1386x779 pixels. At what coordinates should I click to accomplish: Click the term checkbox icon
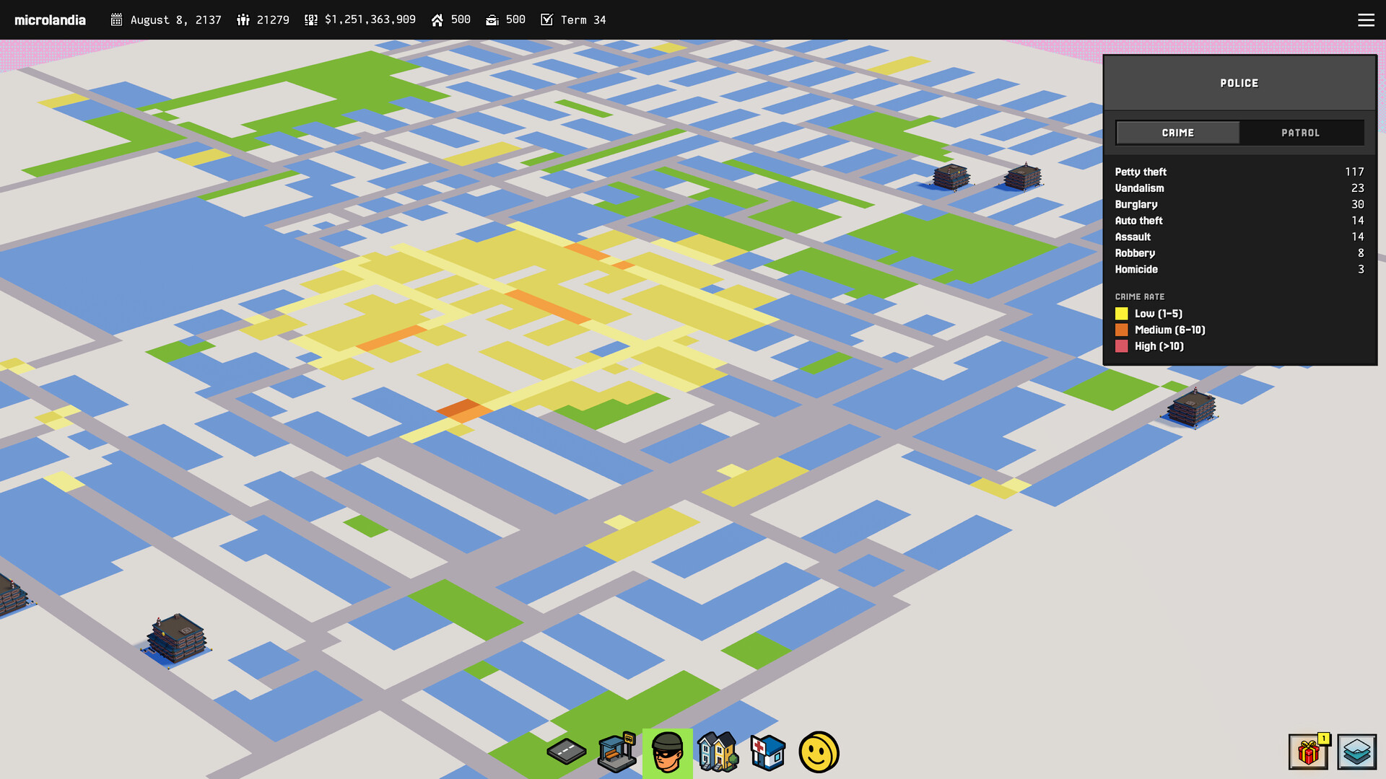tap(547, 19)
